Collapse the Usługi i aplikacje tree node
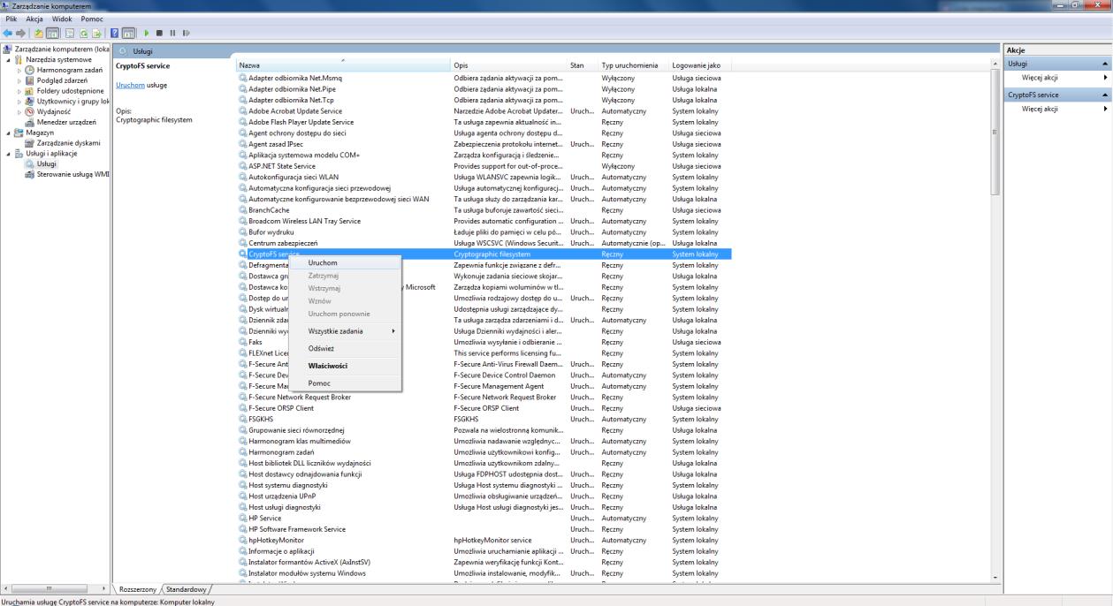1113x606 pixels. pyautogui.click(x=7, y=153)
